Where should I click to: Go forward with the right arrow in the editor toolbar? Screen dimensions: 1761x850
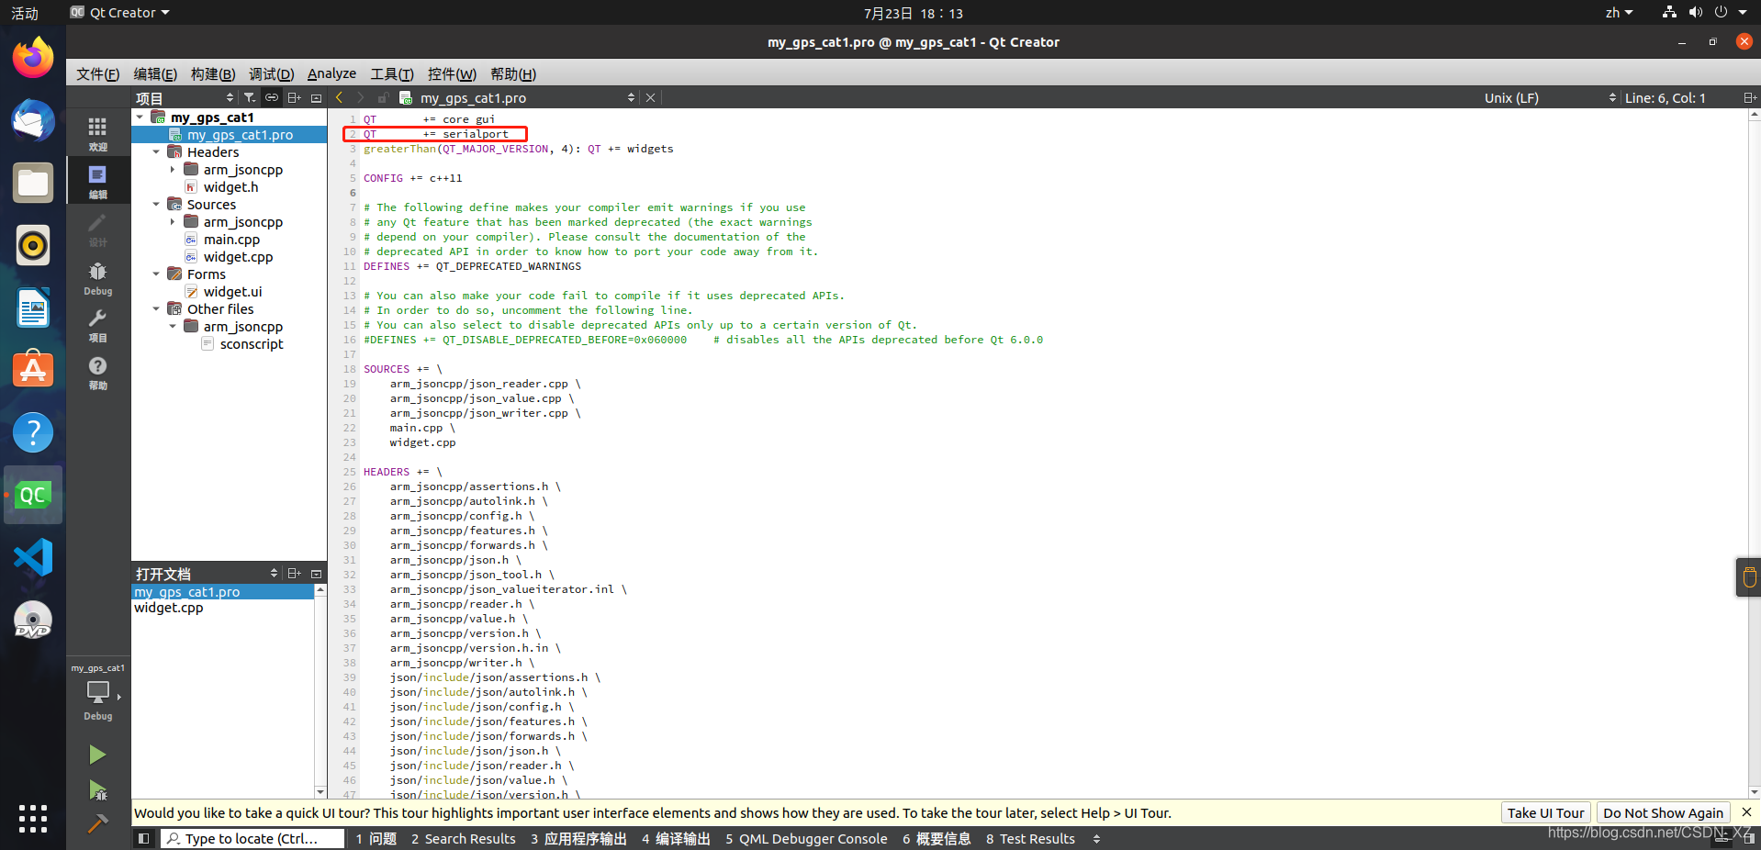361,97
